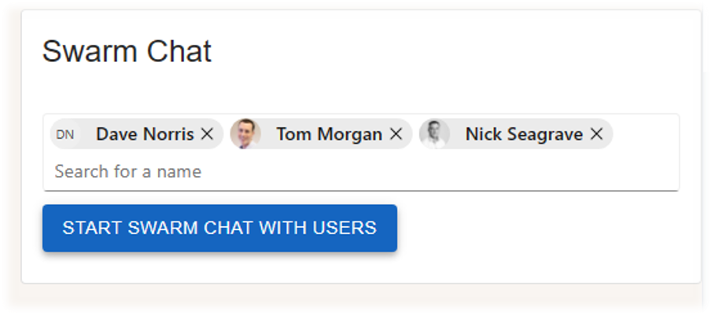Delete Nick Seagrave from the people picker
This screenshot has width=711, height=315.
(597, 134)
